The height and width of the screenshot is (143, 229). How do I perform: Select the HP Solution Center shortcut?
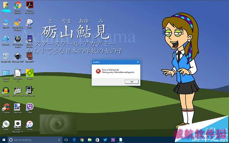[18, 42]
